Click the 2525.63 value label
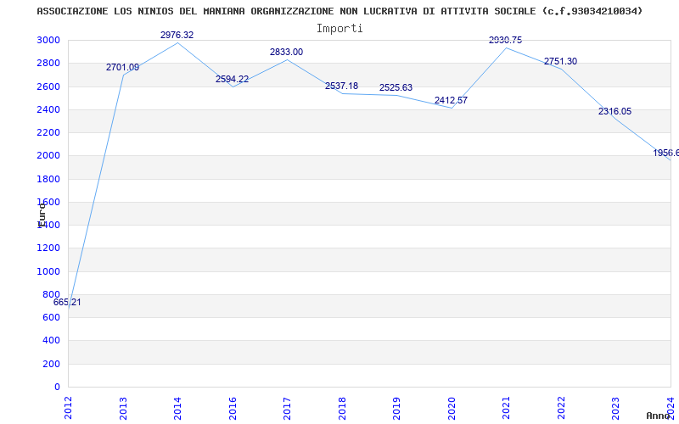Viewport: 679px width, 424px height. 396,88
